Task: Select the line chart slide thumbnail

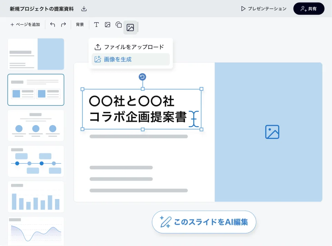Action: pyautogui.click(x=36, y=231)
